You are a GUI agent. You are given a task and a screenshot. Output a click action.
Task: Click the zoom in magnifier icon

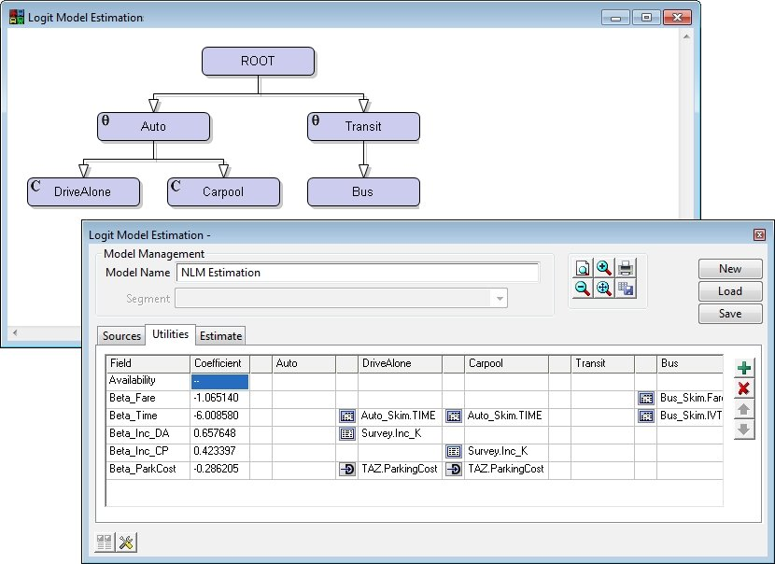click(604, 268)
